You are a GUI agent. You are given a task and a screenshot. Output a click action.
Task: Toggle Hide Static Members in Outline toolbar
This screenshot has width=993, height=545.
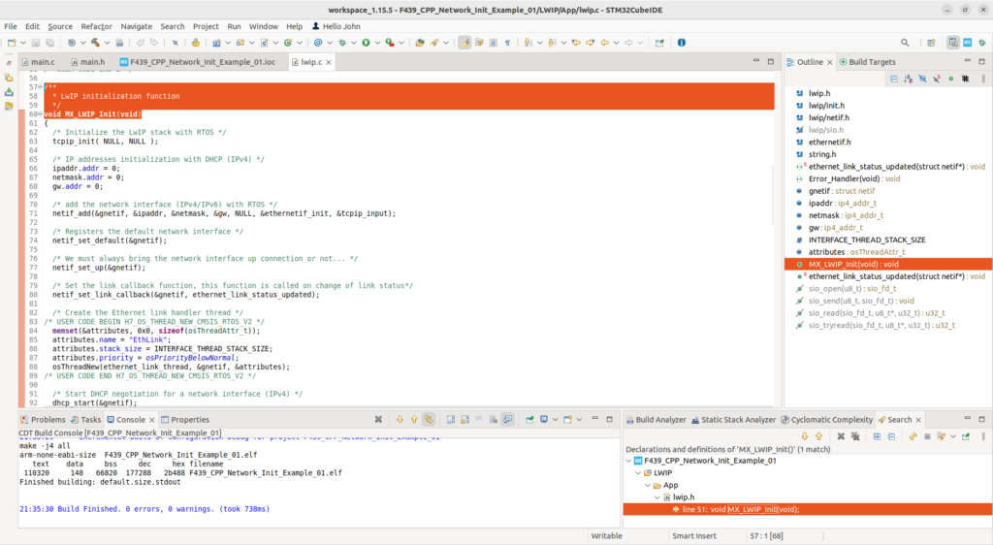coord(937,79)
